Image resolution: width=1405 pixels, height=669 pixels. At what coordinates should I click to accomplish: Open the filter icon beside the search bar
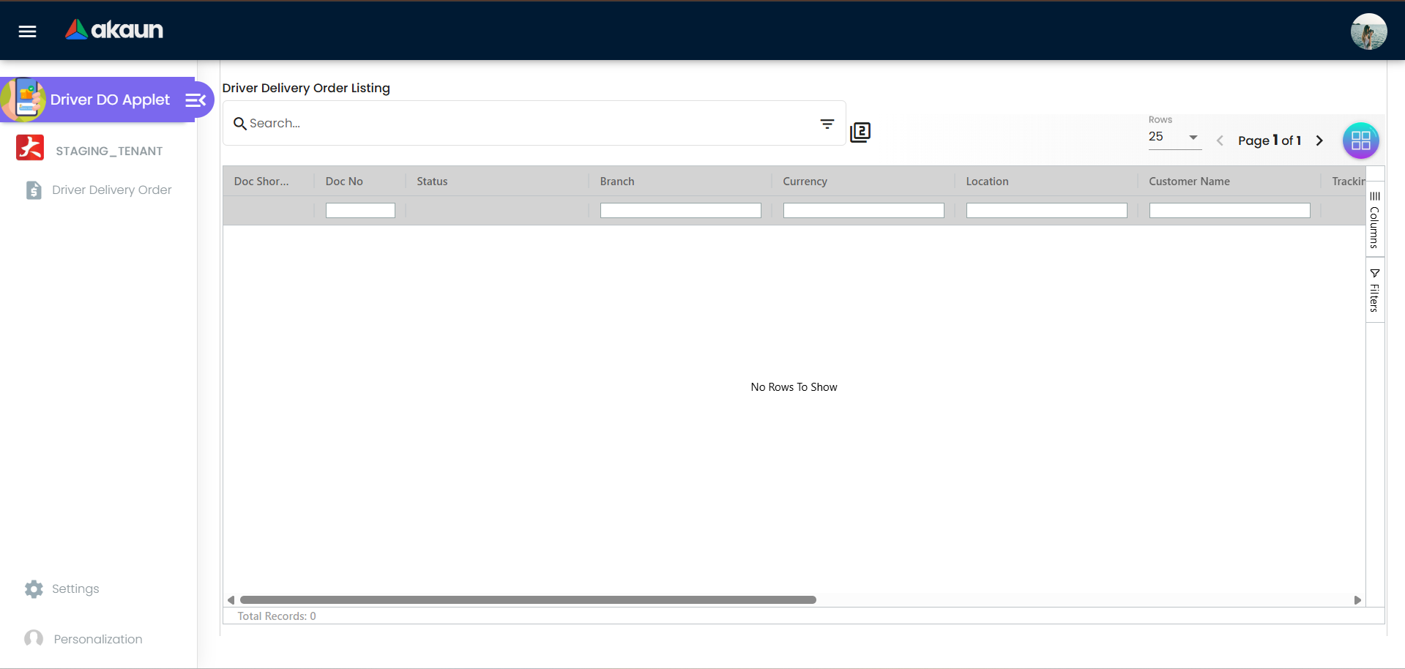click(x=827, y=124)
